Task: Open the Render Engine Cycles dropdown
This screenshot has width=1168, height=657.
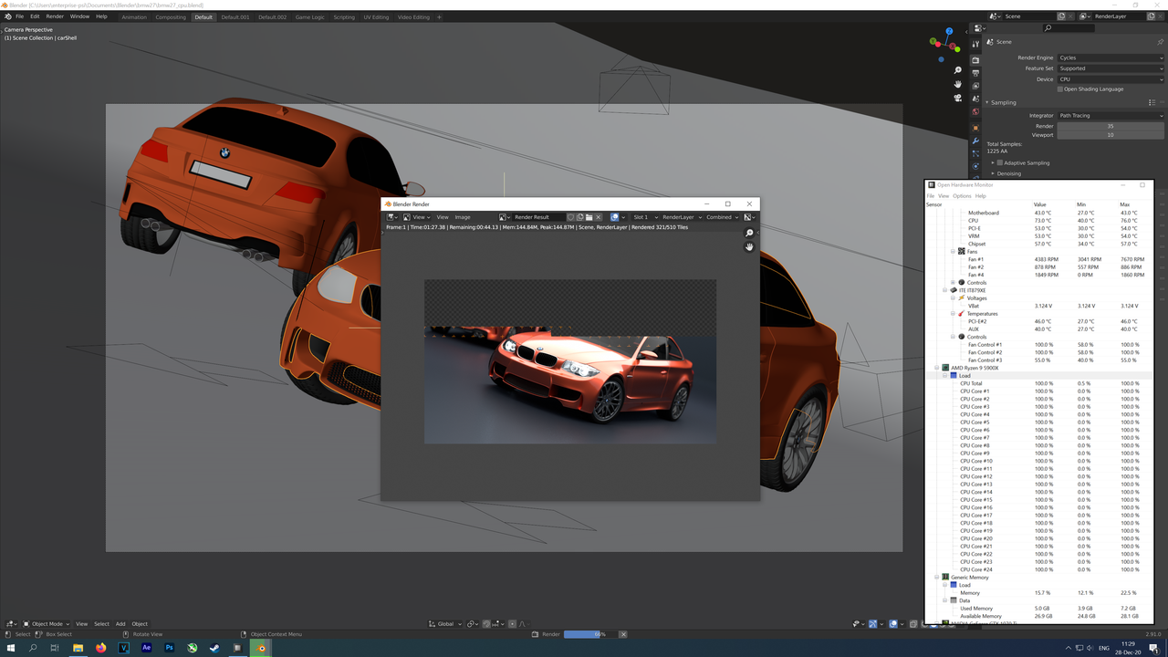Action: pos(1111,57)
